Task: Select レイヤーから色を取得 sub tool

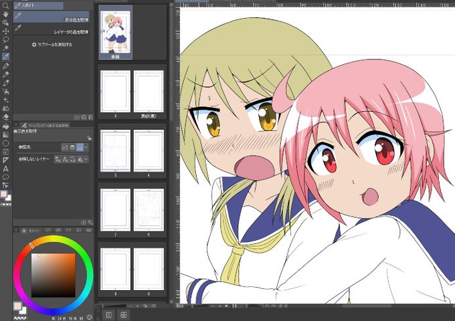Action: click(x=51, y=29)
